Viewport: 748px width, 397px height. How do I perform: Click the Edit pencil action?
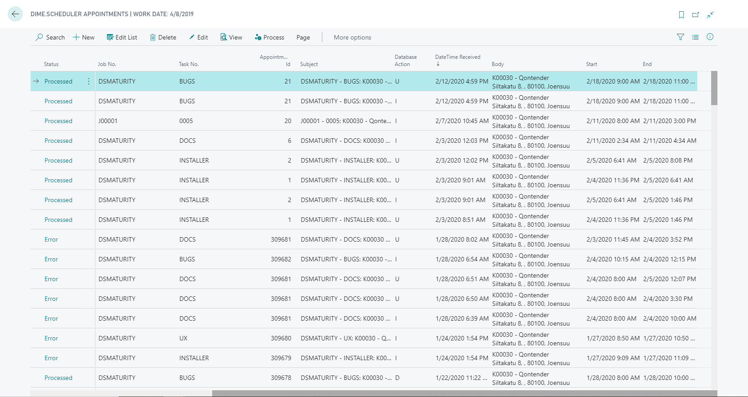point(198,37)
